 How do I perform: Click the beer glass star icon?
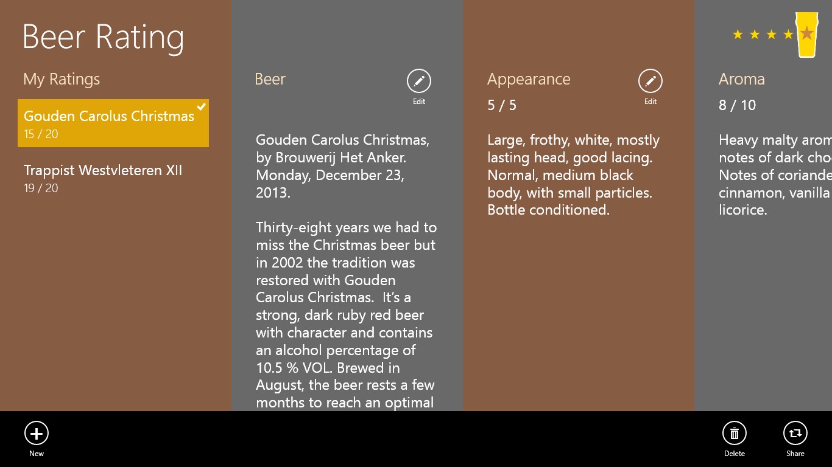tap(807, 35)
